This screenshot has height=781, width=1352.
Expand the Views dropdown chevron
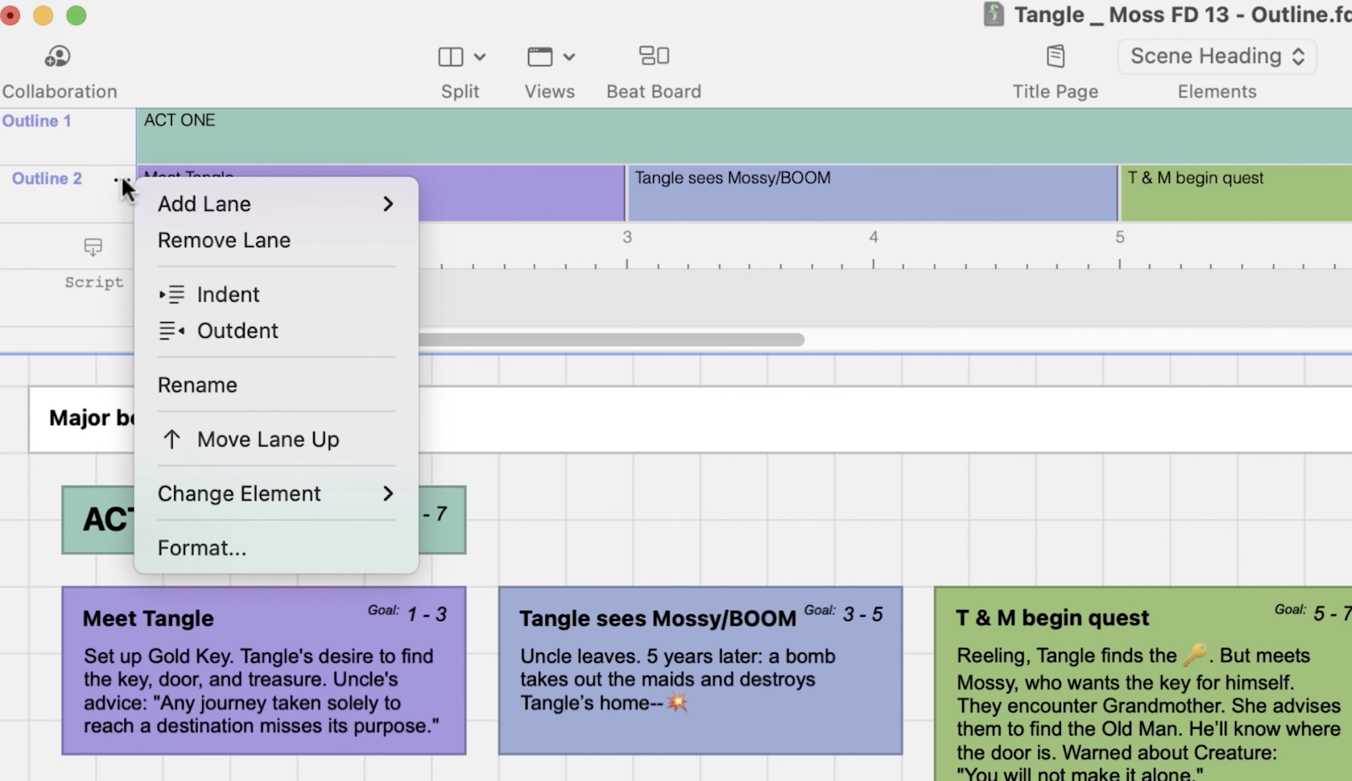click(x=569, y=57)
